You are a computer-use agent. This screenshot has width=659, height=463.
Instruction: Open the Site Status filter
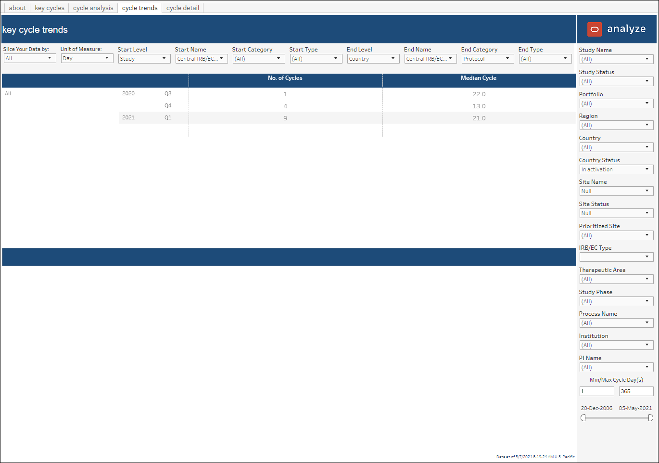pyautogui.click(x=616, y=213)
